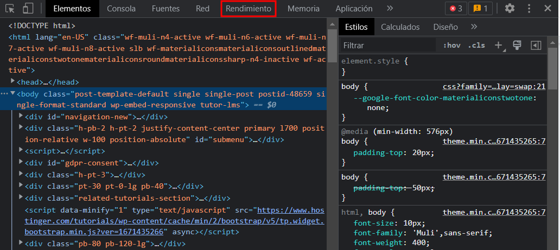Add new style rule plus icon
Viewport: 560px width, 250px height.
(499, 46)
